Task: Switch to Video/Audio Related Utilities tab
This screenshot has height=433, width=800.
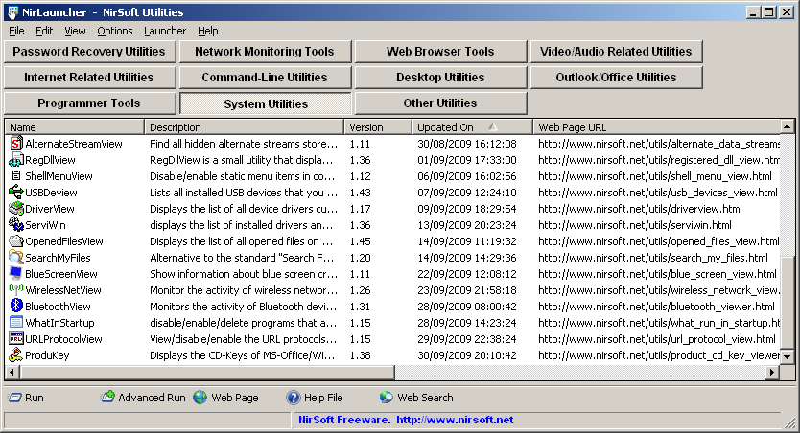Action: point(616,52)
